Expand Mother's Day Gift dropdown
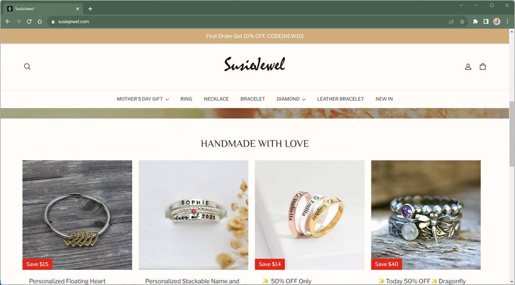This screenshot has height=285, width=515. [x=143, y=99]
